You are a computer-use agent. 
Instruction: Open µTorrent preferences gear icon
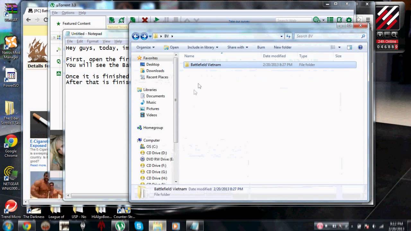click(349, 20)
